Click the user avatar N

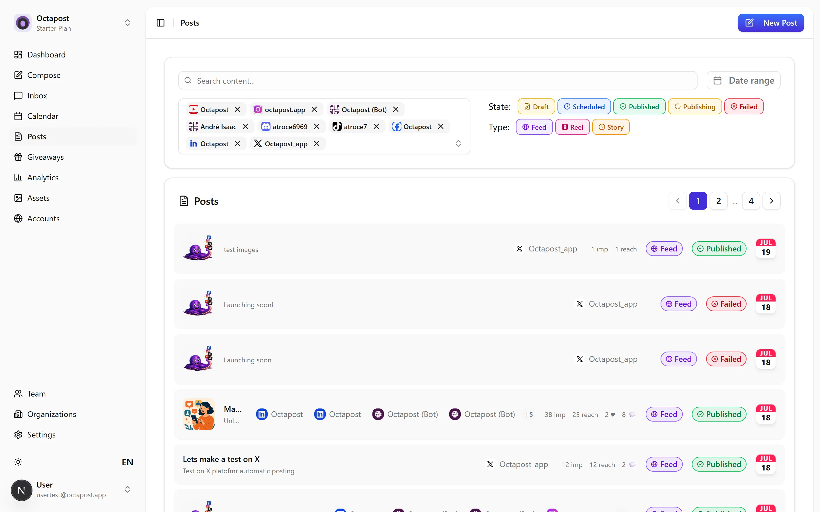point(21,490)
